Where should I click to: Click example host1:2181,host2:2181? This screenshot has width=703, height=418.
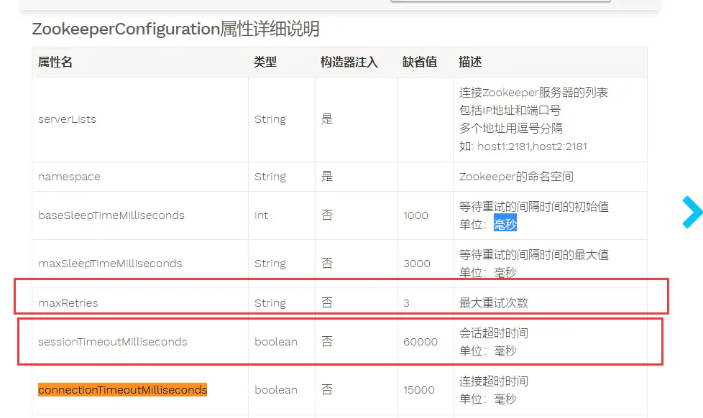pos(532,147)
